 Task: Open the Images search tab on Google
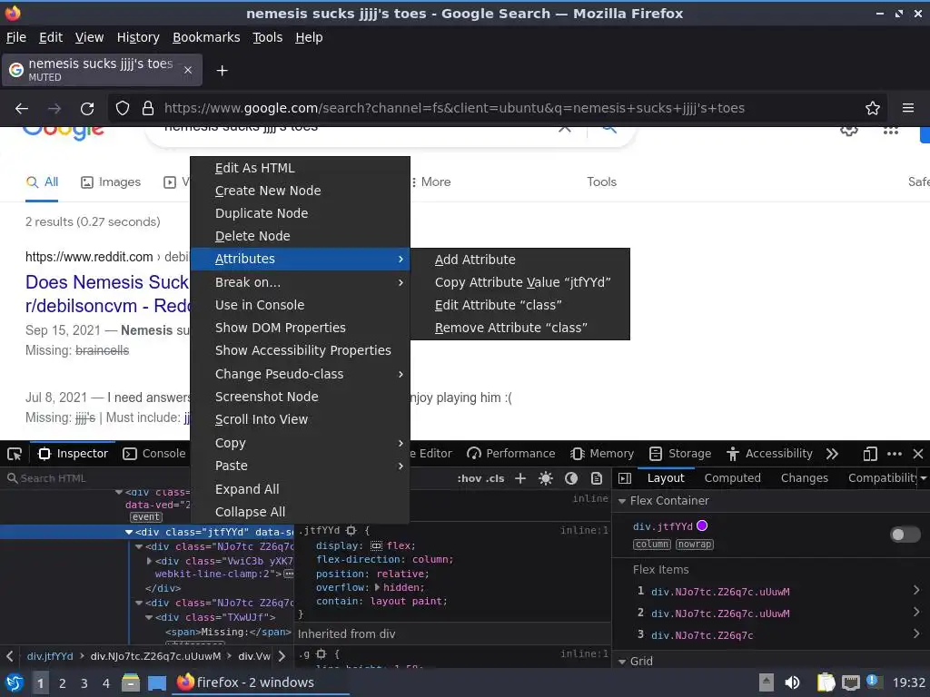110,182
